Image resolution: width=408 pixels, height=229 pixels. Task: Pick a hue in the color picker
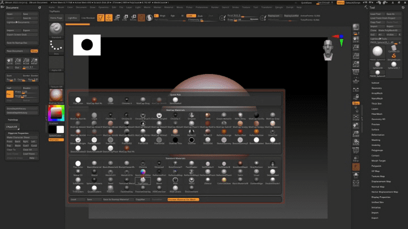coord(56,113)
